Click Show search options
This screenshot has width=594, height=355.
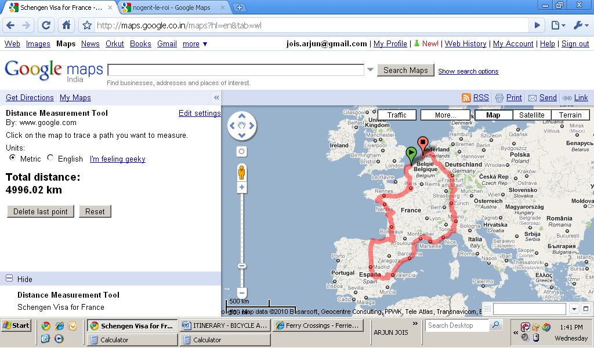(x=468, y=71)
